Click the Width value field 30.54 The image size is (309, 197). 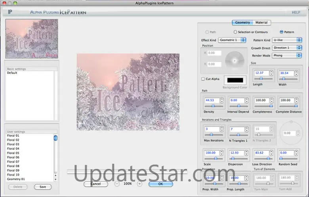click(x=286, y=73)
